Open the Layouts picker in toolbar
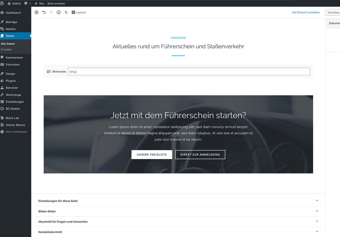 79,12
